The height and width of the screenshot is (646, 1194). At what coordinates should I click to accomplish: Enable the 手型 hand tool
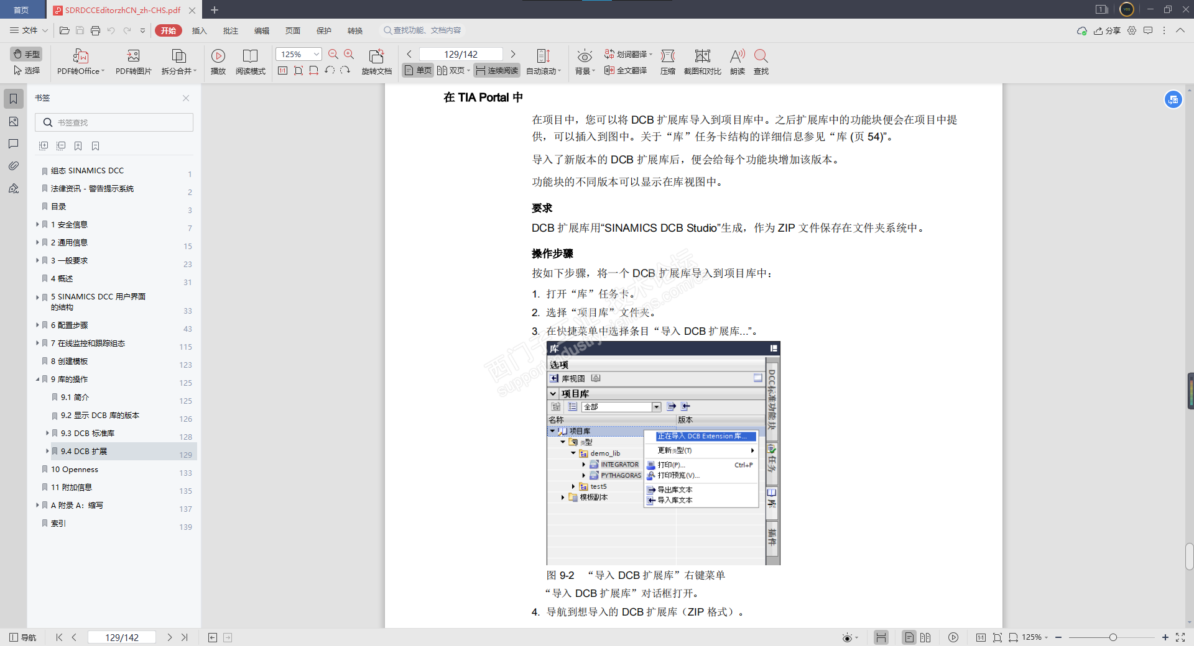pos(27,54)
